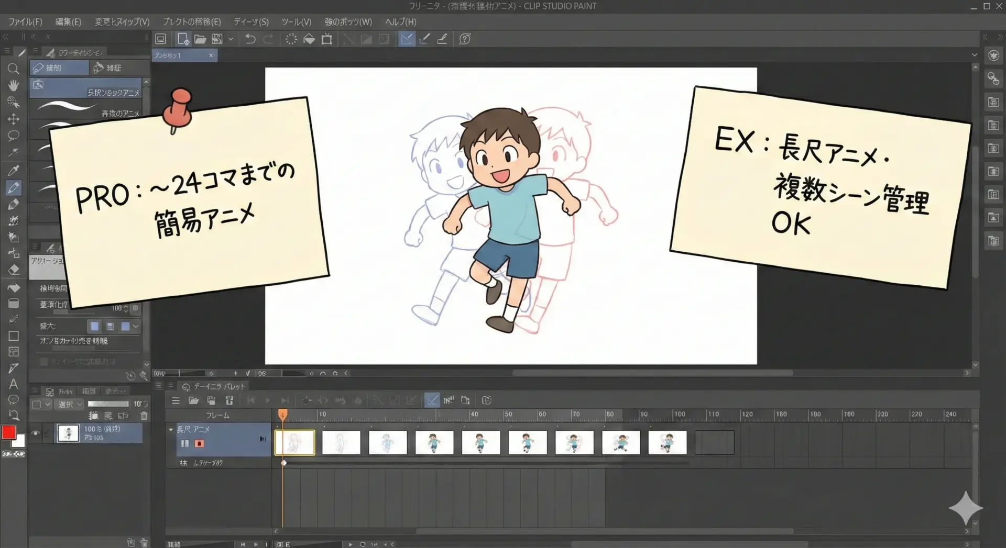1006x548 pixels.
Task: Select the eraser tool
Action: point(14,270)
